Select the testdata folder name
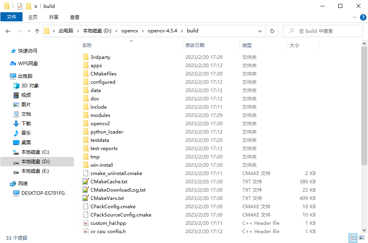Image resolution: width=368 pixels, height=243 pixels. [100, 140]
